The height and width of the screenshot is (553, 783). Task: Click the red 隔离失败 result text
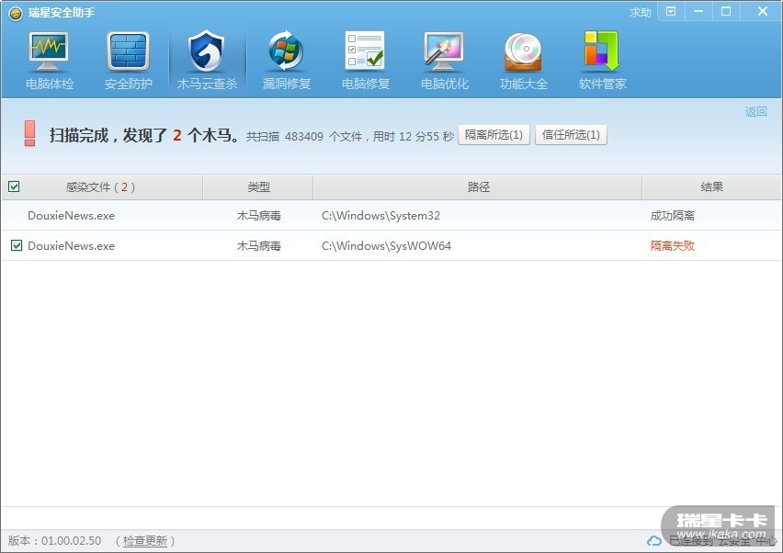(x=672, y=245)
